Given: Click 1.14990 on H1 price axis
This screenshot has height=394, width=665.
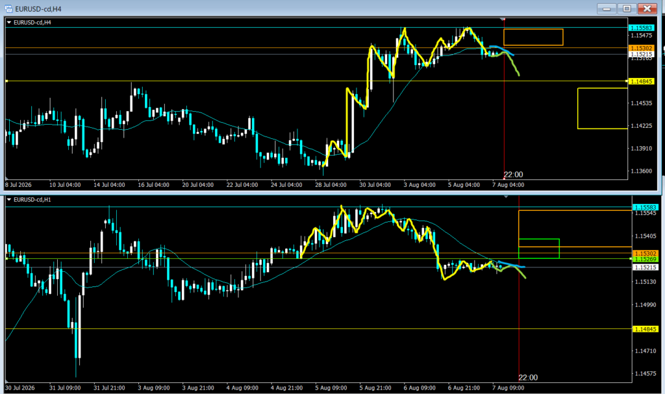Looking at the screenshot, I should click(645, 304).
